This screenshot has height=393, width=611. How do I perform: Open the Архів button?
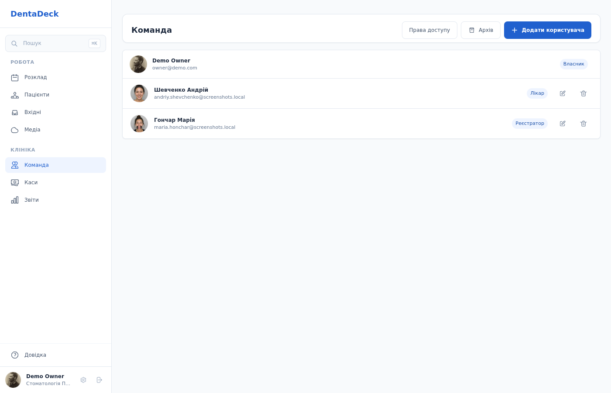click(481, 30)
